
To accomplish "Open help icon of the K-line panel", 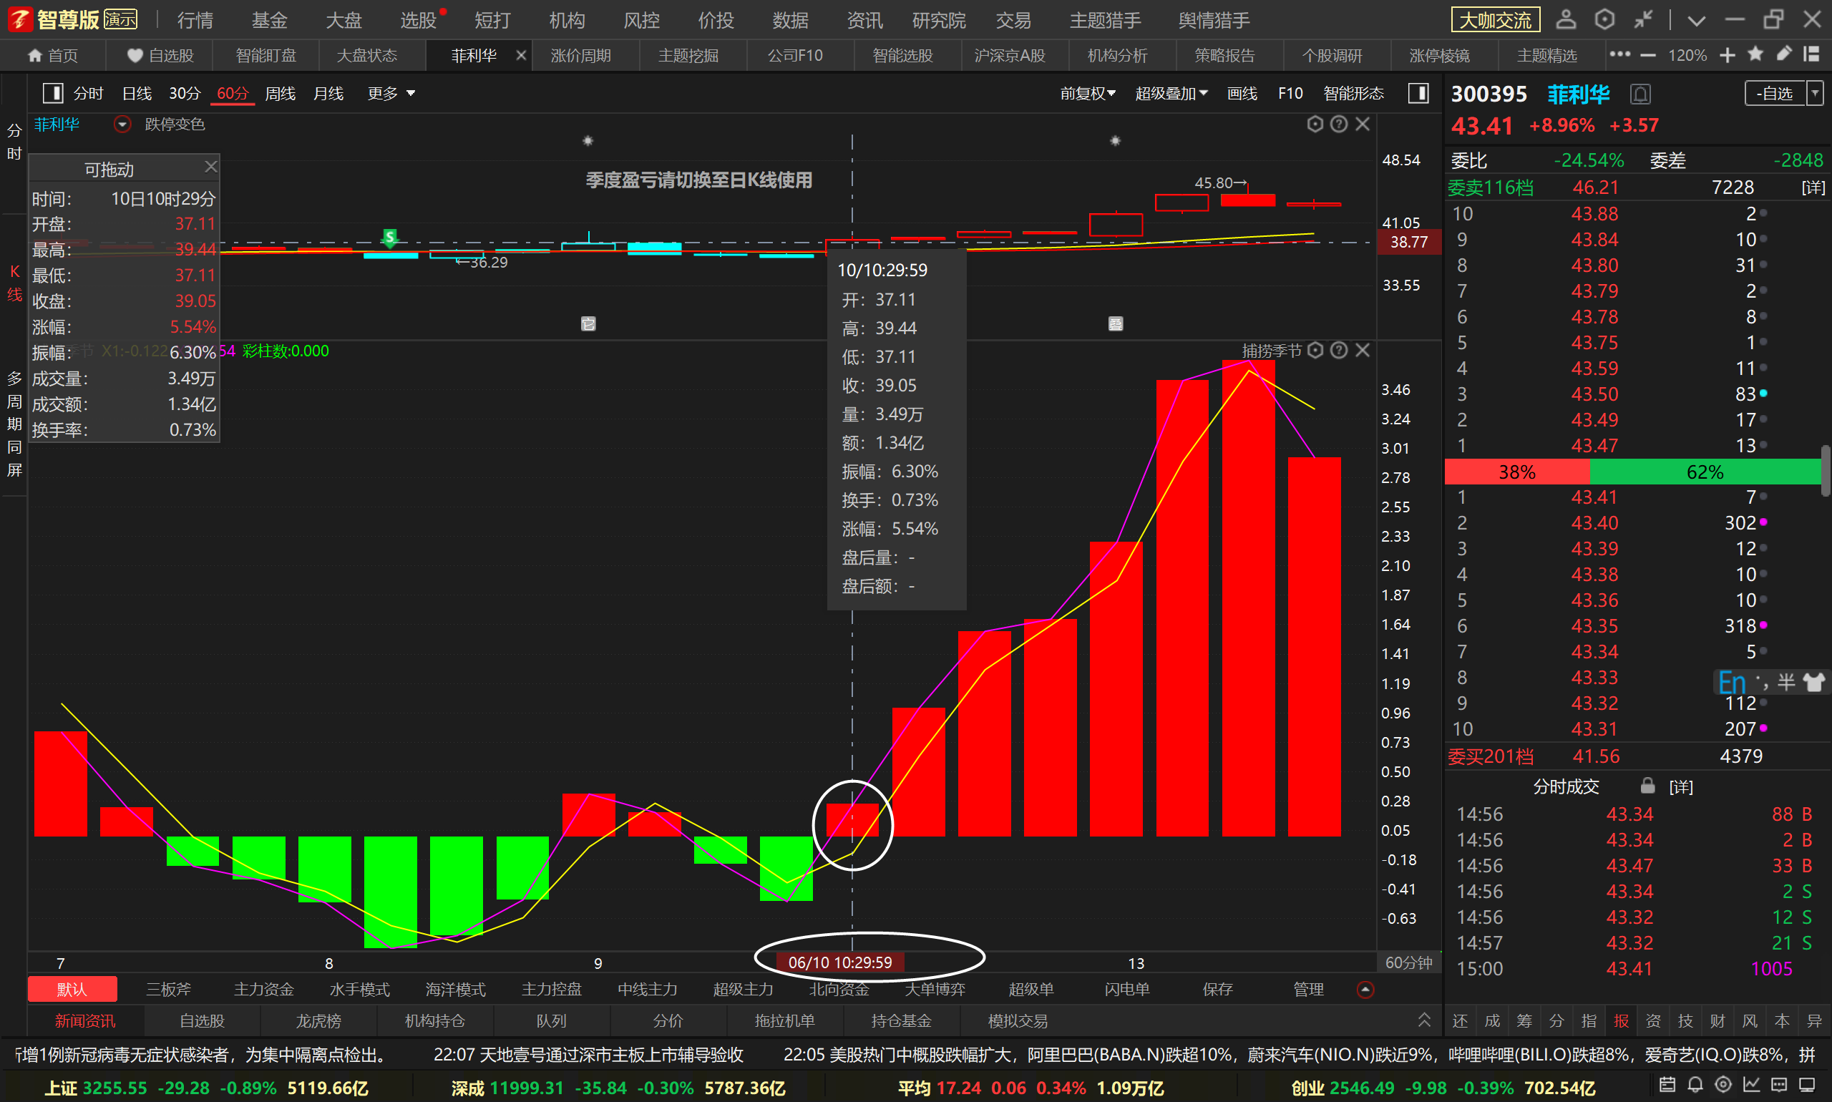I will point(1338,124).
